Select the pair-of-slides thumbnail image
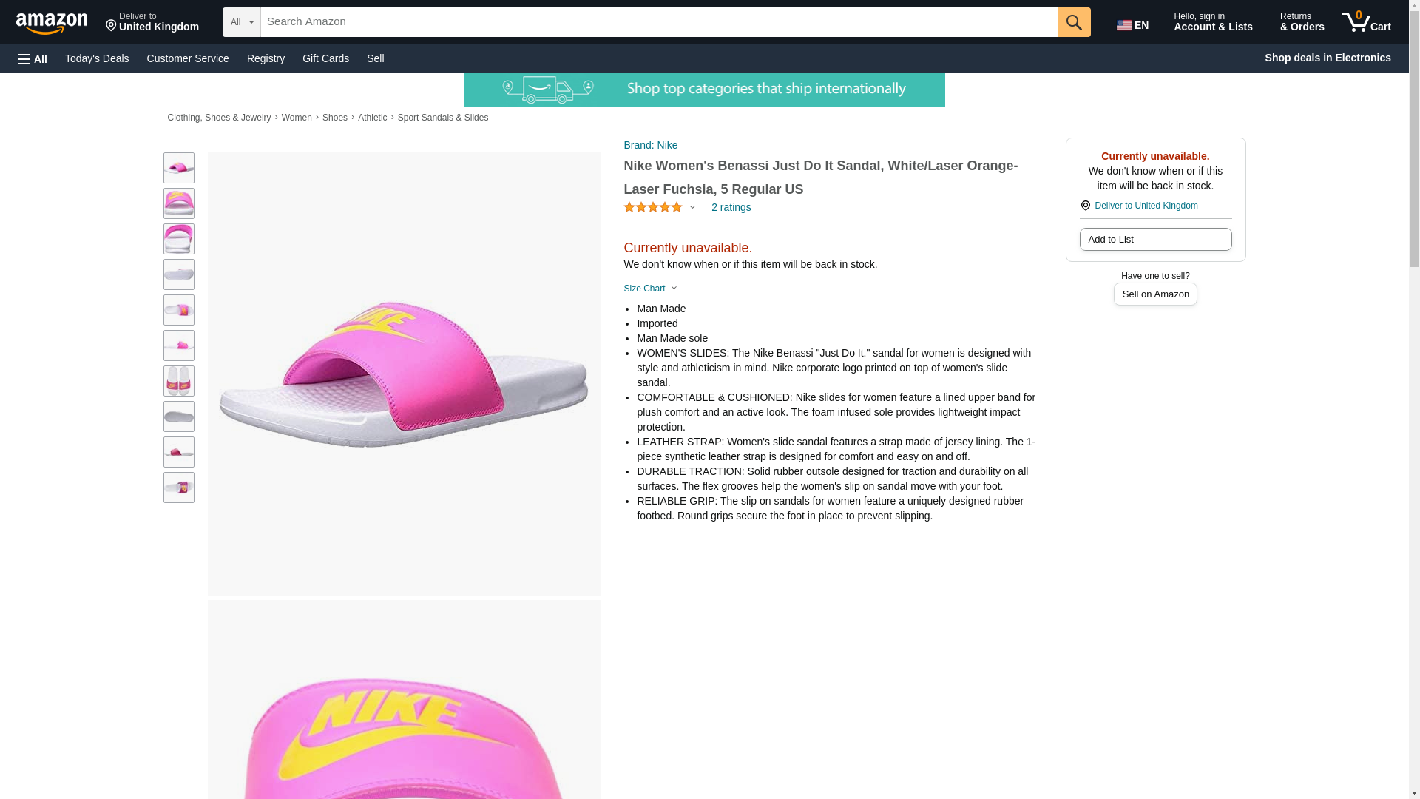 tap(179, 381)
